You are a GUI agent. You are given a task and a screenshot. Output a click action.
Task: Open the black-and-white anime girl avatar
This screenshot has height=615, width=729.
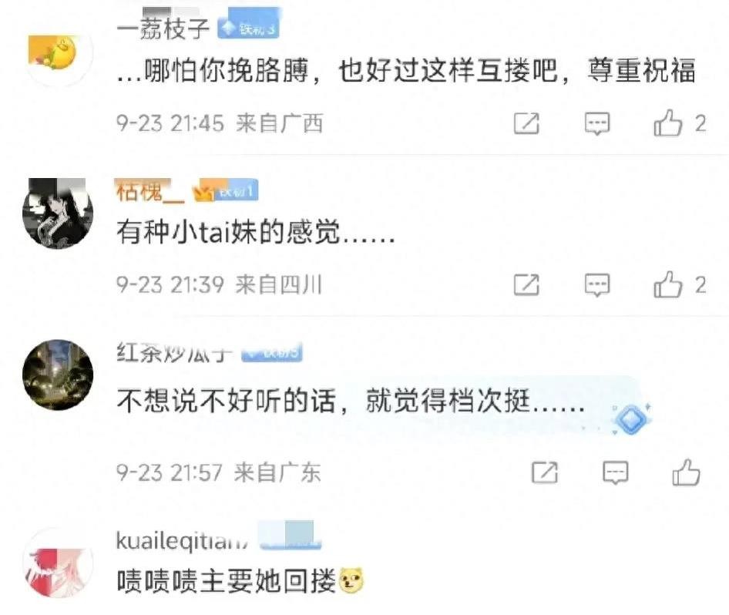tap(58, 213)
